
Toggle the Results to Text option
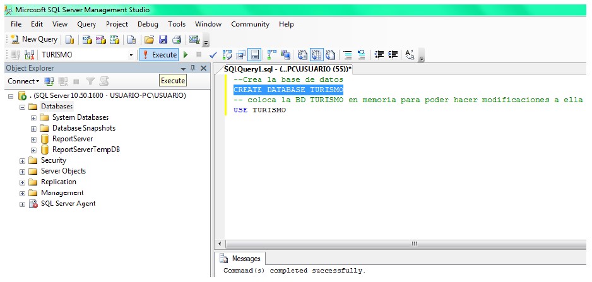coord(303,55)
